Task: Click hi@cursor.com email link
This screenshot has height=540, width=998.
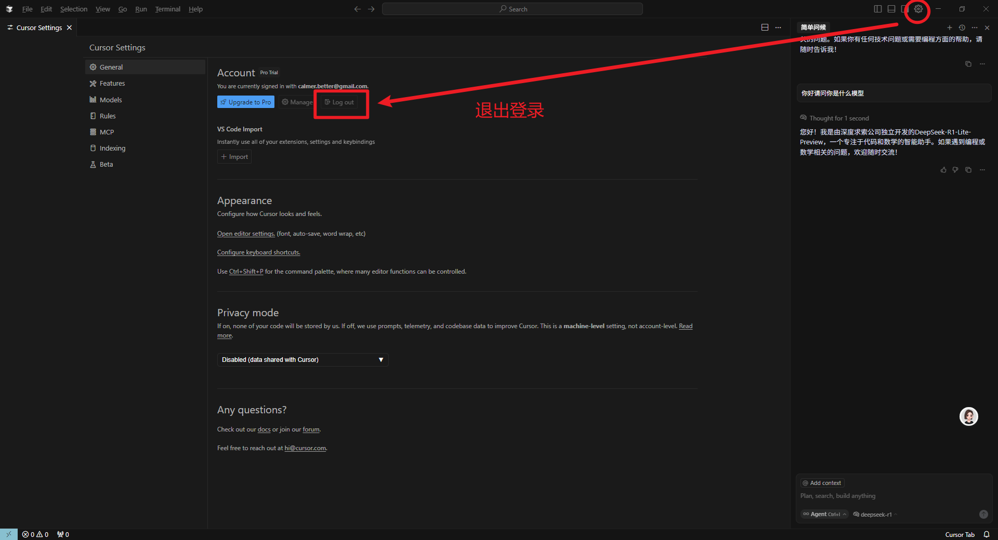Action: [x=305, y=448]
